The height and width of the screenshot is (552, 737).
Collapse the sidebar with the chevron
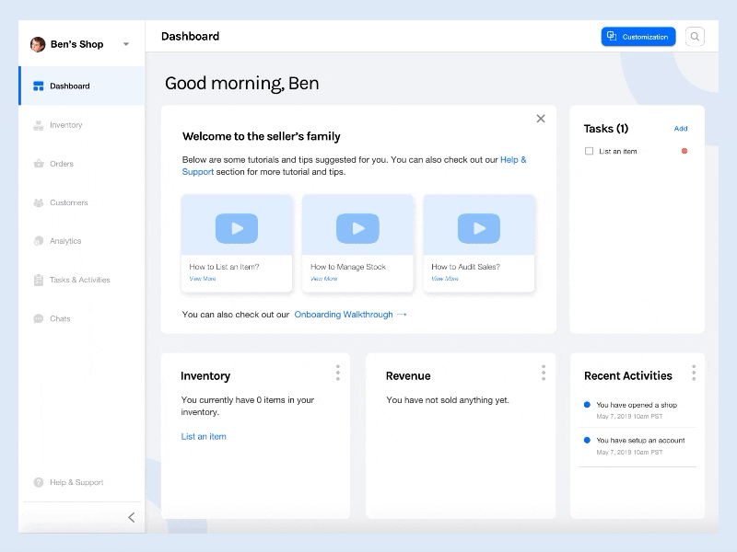click(x=132, y=517)
